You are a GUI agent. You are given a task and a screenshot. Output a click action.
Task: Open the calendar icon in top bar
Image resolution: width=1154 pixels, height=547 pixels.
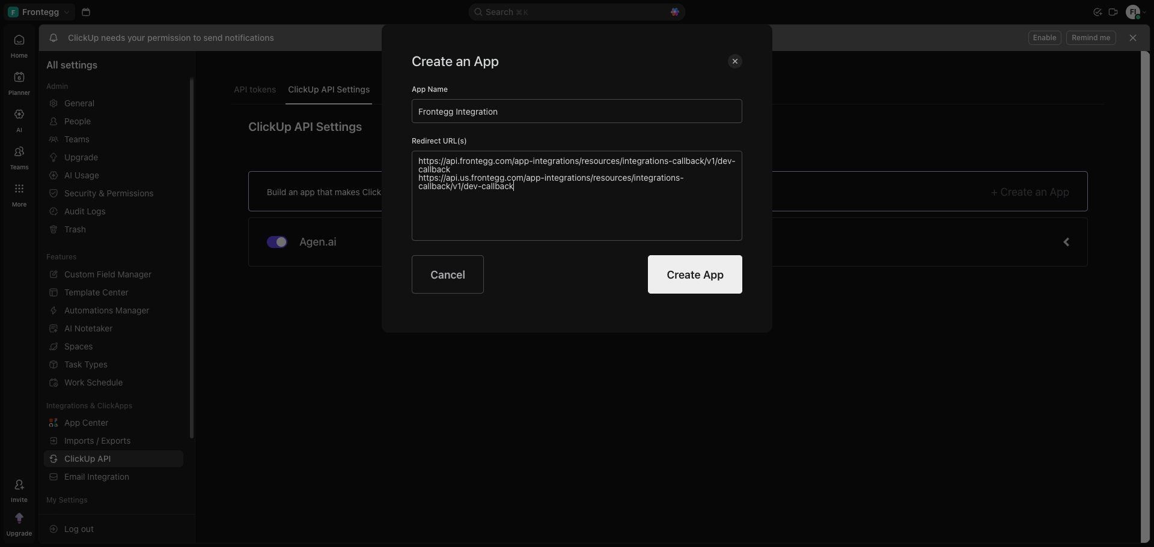click(86, 12)
